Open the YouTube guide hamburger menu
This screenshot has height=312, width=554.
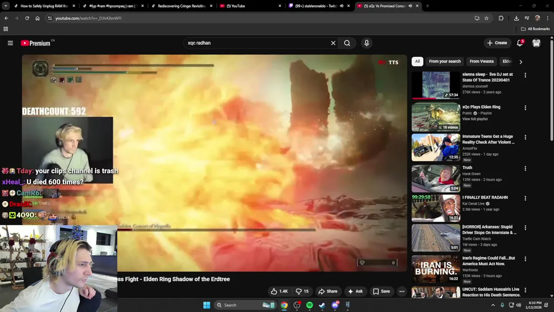pyautogui.click(x=10, y=43)
